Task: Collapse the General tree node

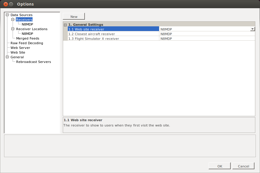Action: tap(7, 57)
